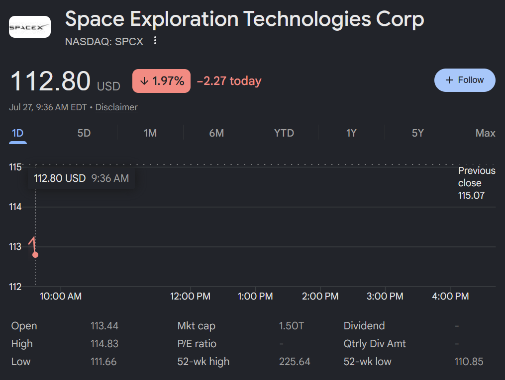View the 5Y chart range
The width and height of the screenshot is (505, 380).
coord(418,133)
